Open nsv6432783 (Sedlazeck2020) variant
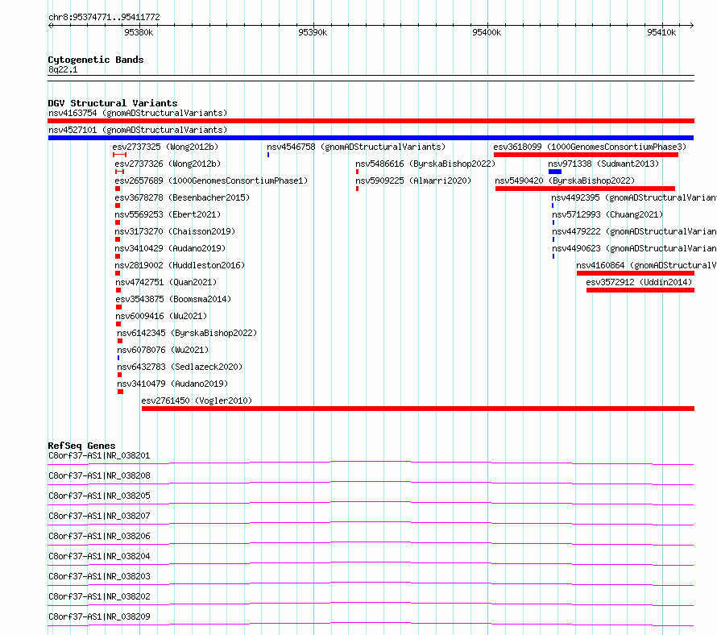The width and height of the screenshot is (717, 635). tap(180, 367)
